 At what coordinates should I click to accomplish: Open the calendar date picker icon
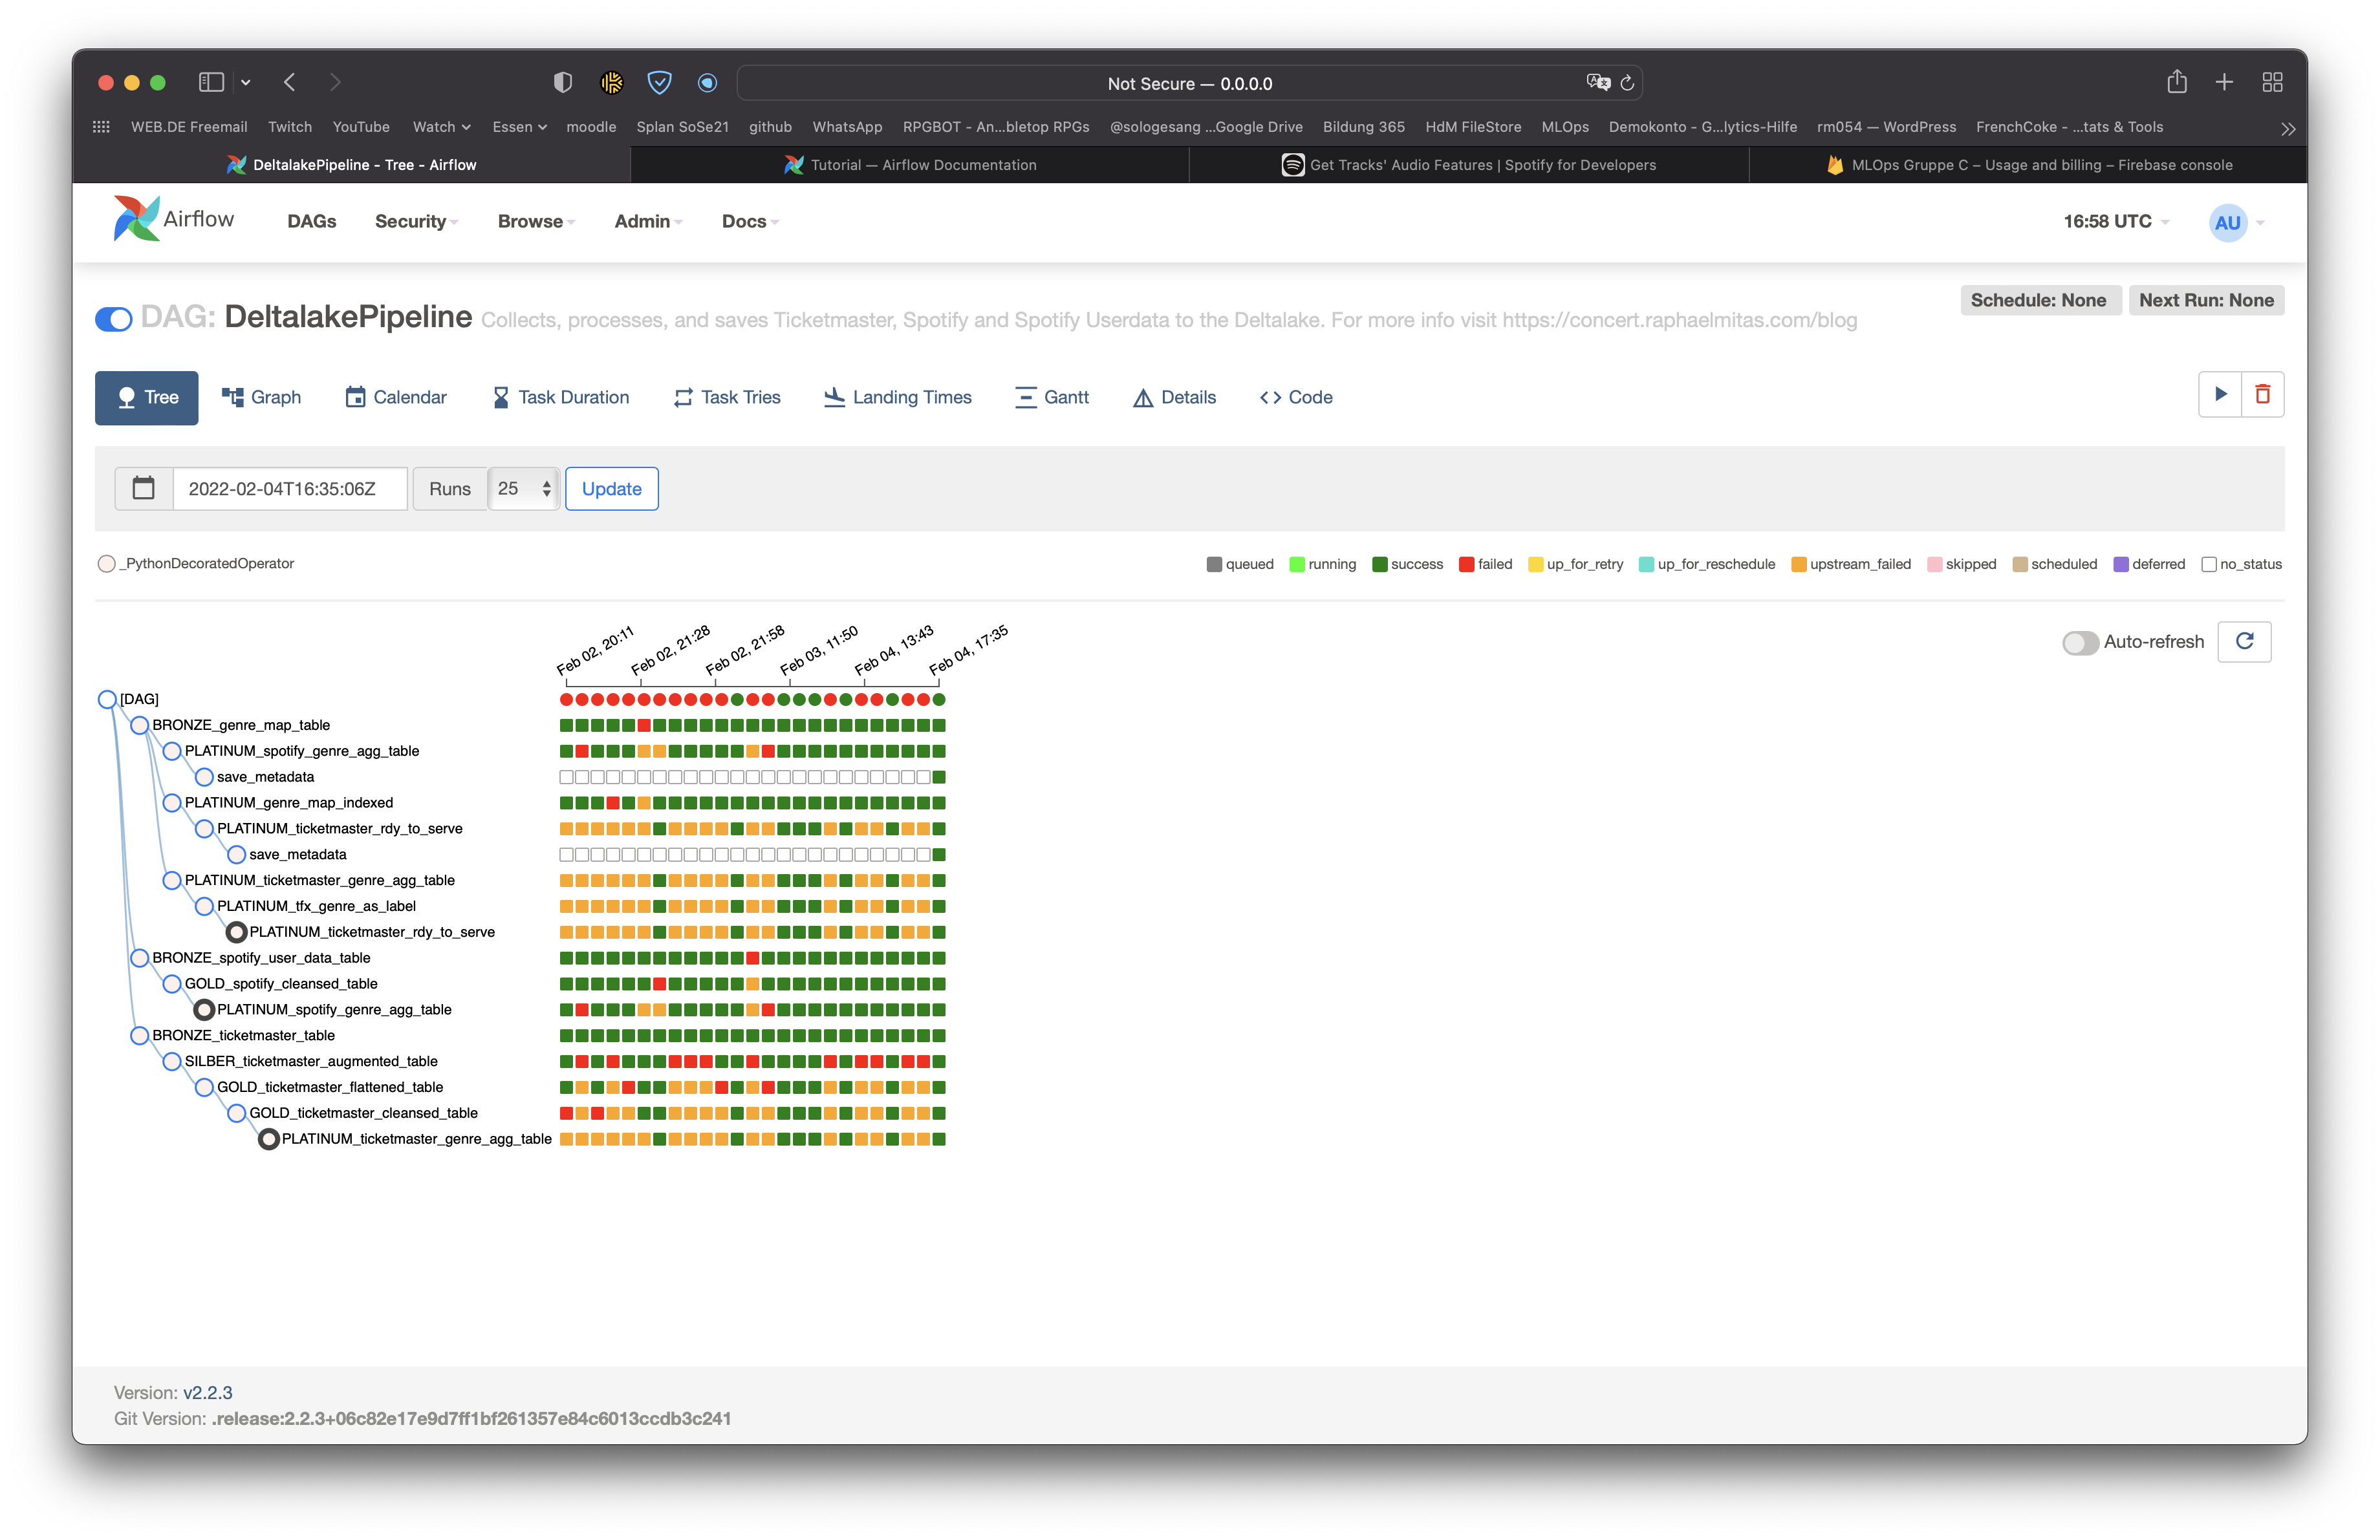[144, 489]
